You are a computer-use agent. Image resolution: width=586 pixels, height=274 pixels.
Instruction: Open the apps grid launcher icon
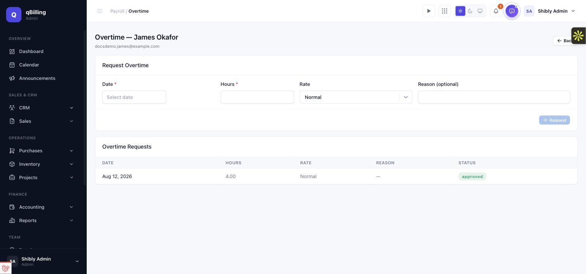(444, 11)
